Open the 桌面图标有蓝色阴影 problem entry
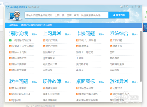The height and width of the screenshot is (107, 147). pyautogui.click(x=87, y=100)
